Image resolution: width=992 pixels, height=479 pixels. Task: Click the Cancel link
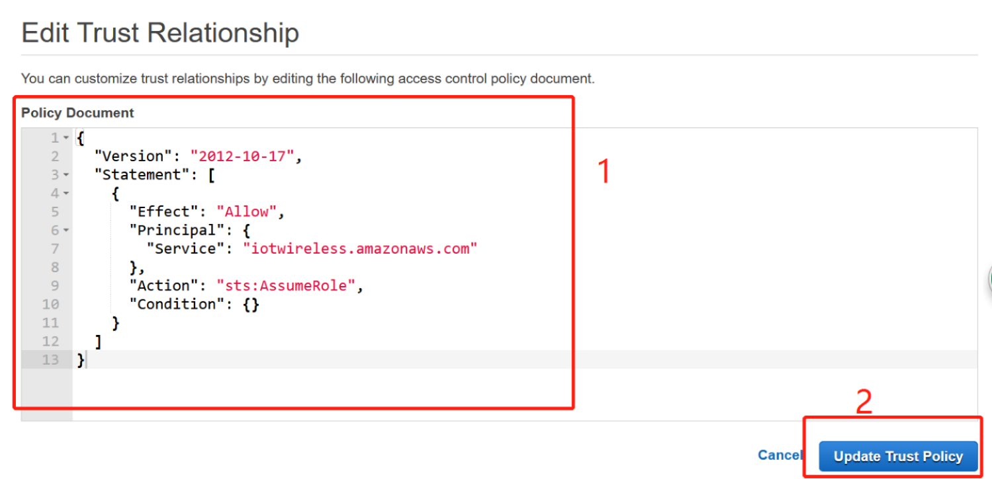click(x=780, y=455)
